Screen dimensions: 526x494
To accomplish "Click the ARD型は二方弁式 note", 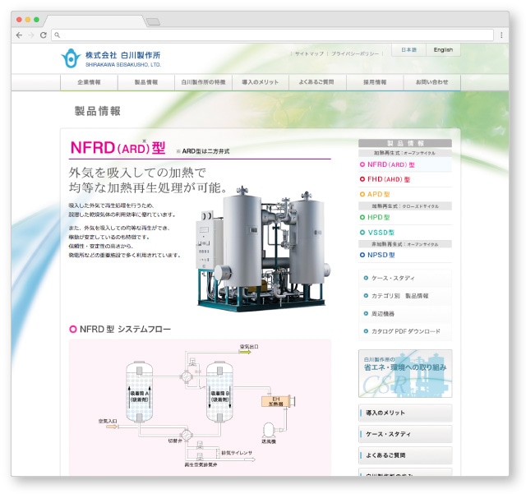I will click(x=203, y=151).
